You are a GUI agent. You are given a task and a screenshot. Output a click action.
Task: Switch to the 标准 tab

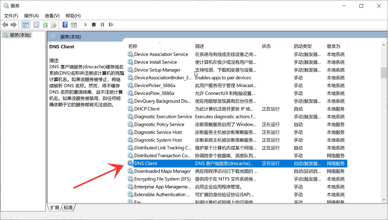click(x=68, y=208)
